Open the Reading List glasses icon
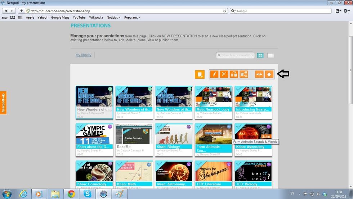This screenshot has height=199, width=353. point(5,18)
